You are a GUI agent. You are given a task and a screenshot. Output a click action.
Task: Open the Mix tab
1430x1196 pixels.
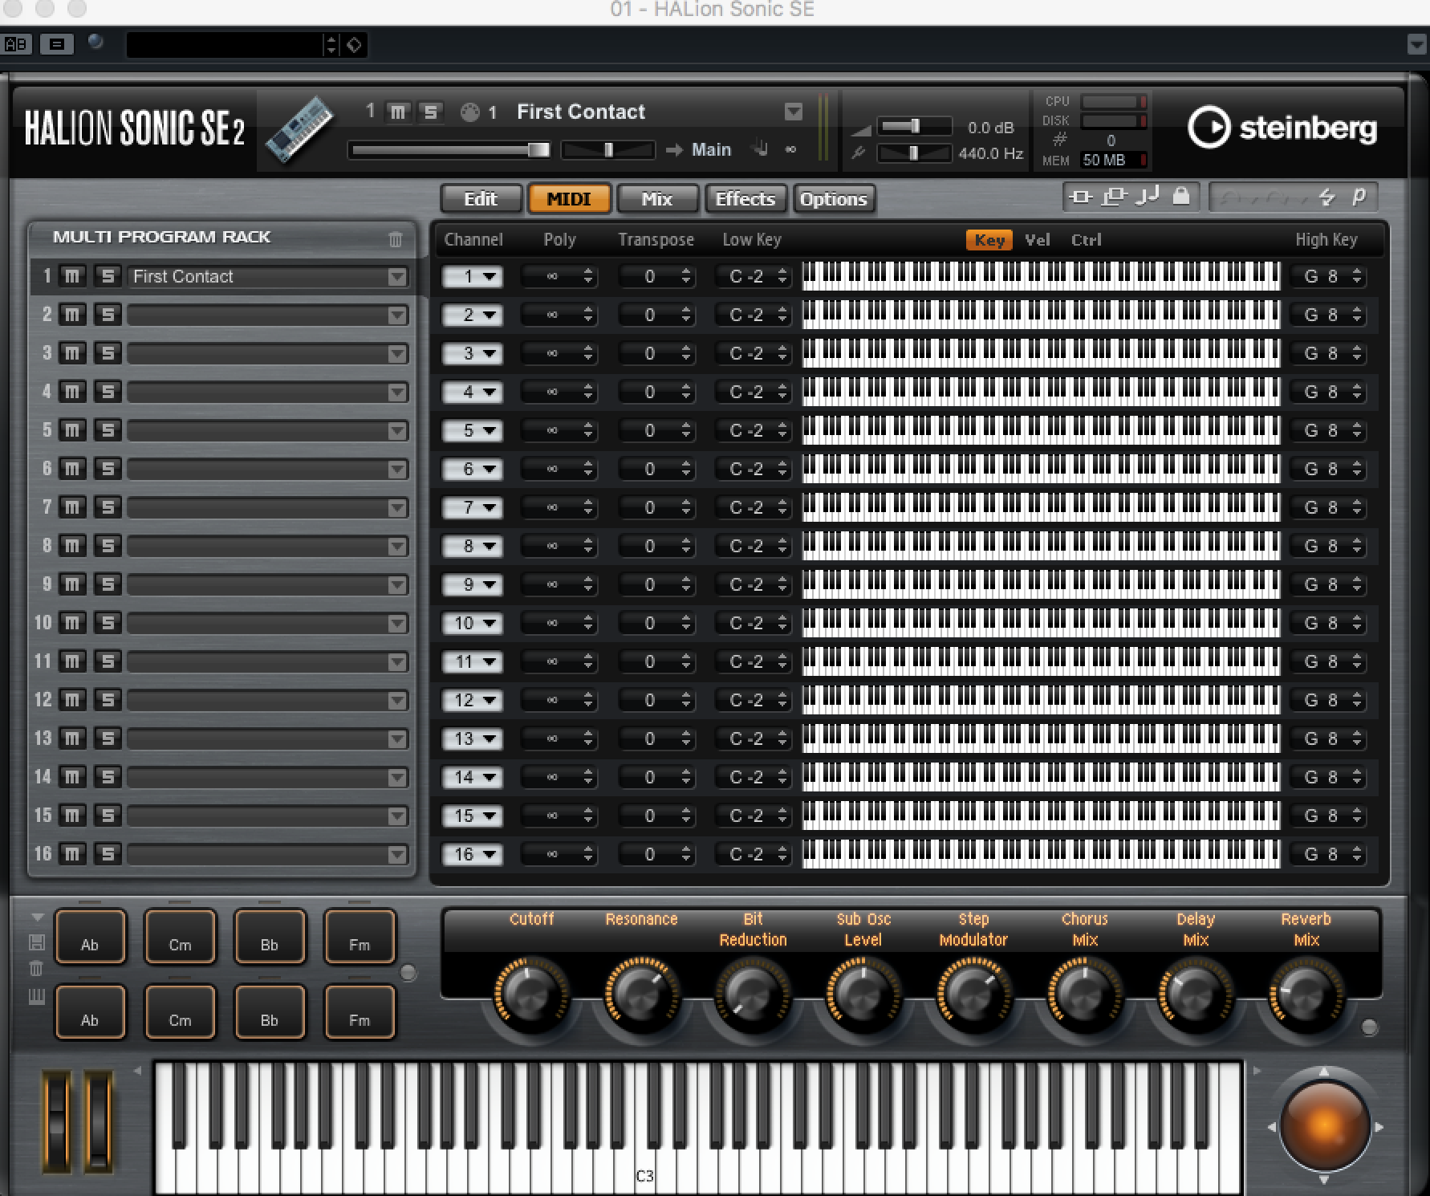pyautogui.click(x=657, y=199)
